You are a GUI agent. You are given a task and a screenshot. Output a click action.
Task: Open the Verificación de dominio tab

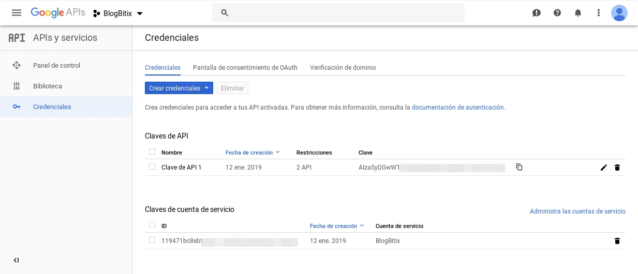tap(343, 68)
